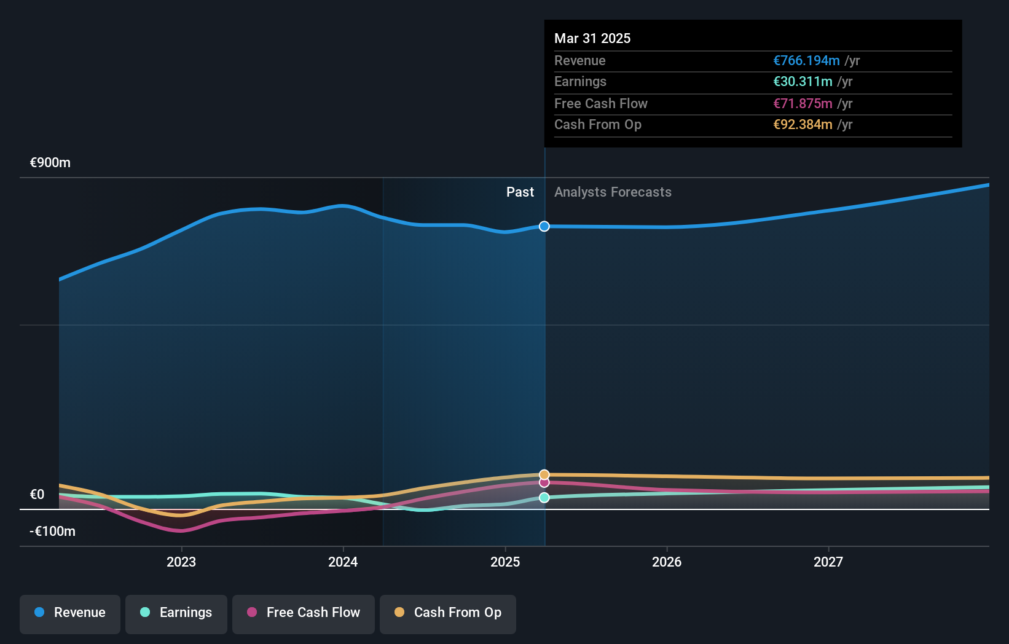Click the 2027 x-axis label
1009x644 pixels.
828,562
